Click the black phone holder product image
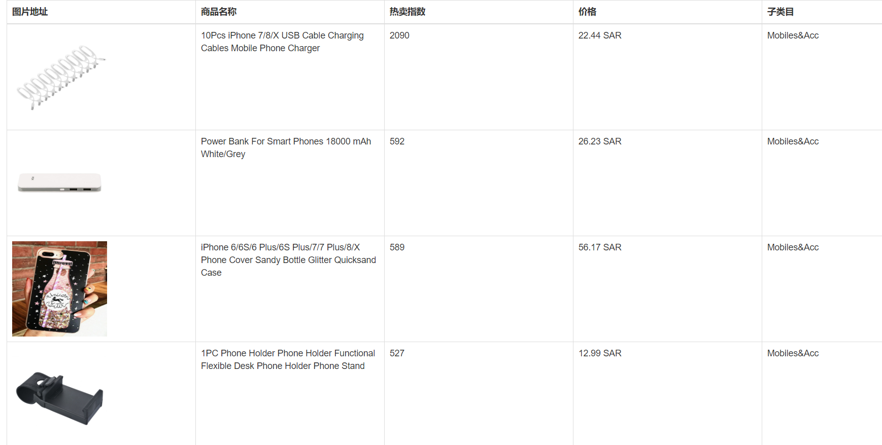 pos(60,395)
